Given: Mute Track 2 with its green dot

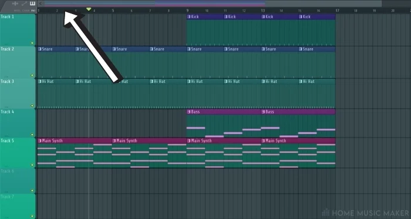Looking at the screenshot, I should (32, 75).
